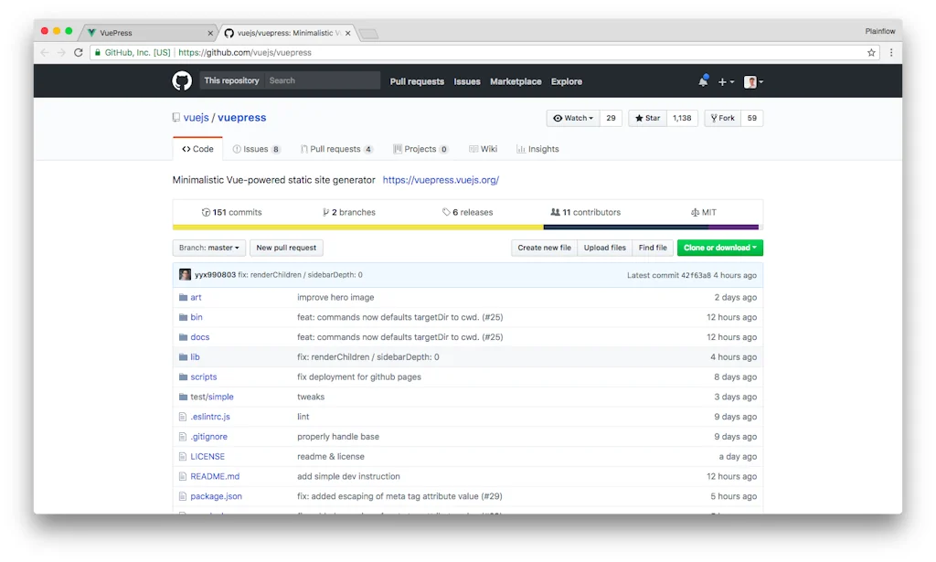Open the vuepress.vuejs.org link
This screenshot has height=562, width=936.
click(441, 179)
